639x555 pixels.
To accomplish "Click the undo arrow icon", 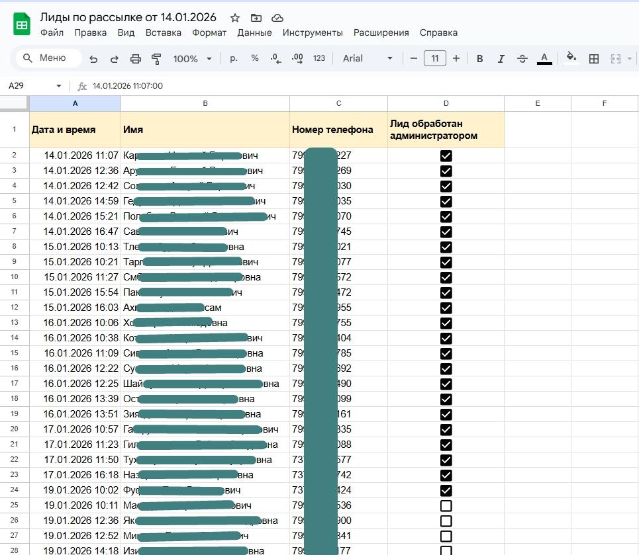I will click(93, 59).
